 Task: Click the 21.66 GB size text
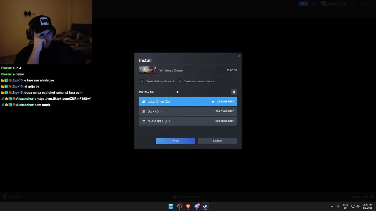tap(231, 70)
